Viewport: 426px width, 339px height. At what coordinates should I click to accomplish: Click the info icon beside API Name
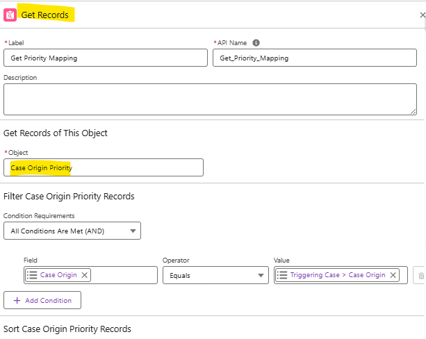pyautogui.click(x=256, y=42)
